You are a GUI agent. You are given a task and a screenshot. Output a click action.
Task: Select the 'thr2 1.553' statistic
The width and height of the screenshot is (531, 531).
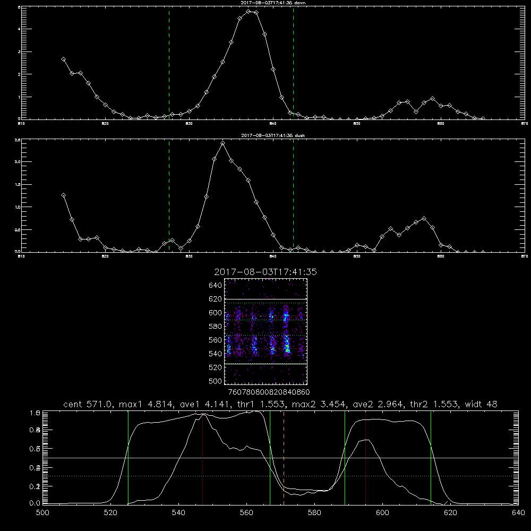434,404
